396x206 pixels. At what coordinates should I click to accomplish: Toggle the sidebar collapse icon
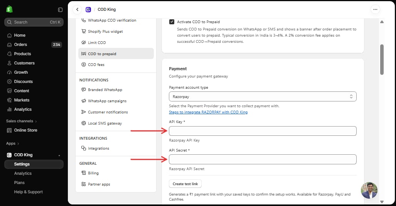coord(60,10)
